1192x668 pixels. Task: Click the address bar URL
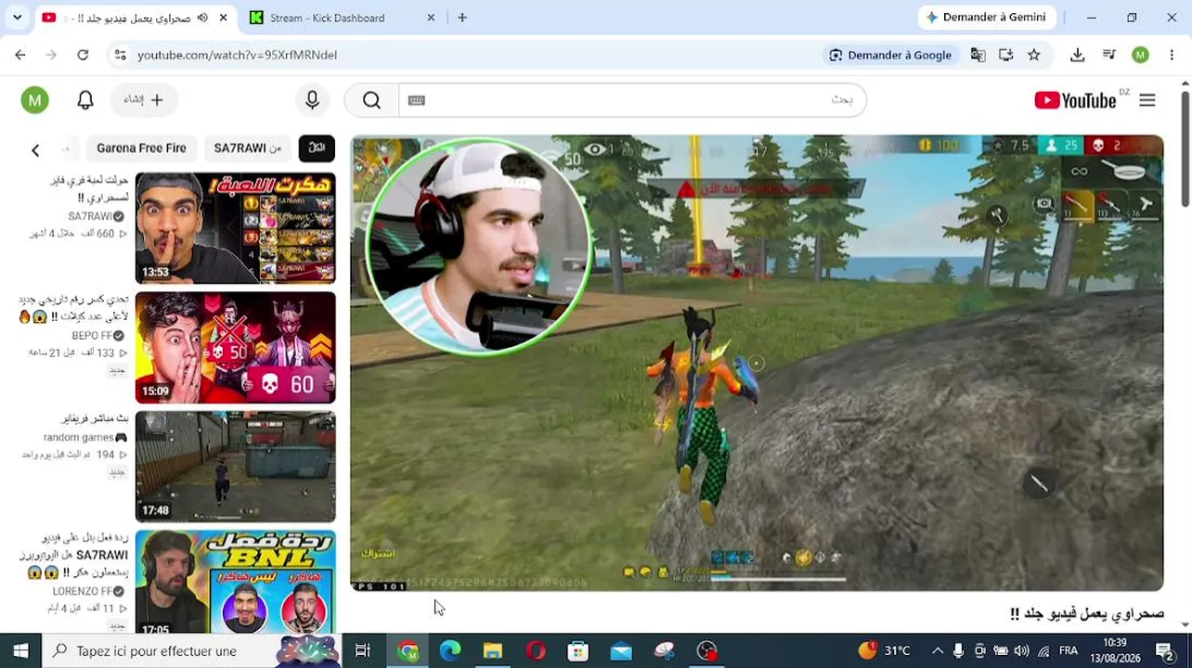[237, 55]
